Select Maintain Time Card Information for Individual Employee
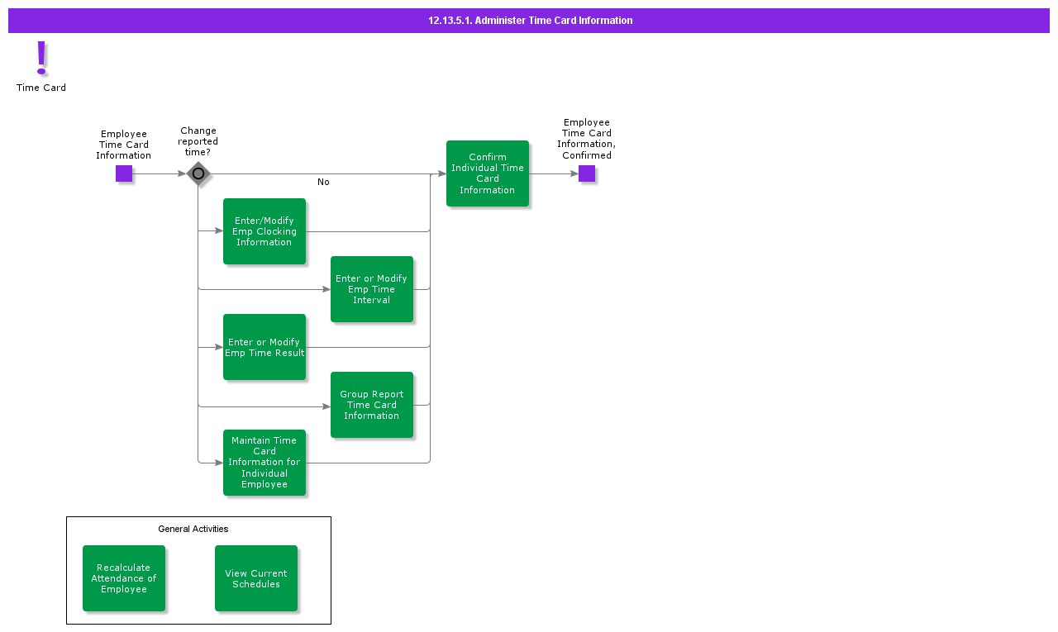 pyautogui.click(x=264, y=463)
